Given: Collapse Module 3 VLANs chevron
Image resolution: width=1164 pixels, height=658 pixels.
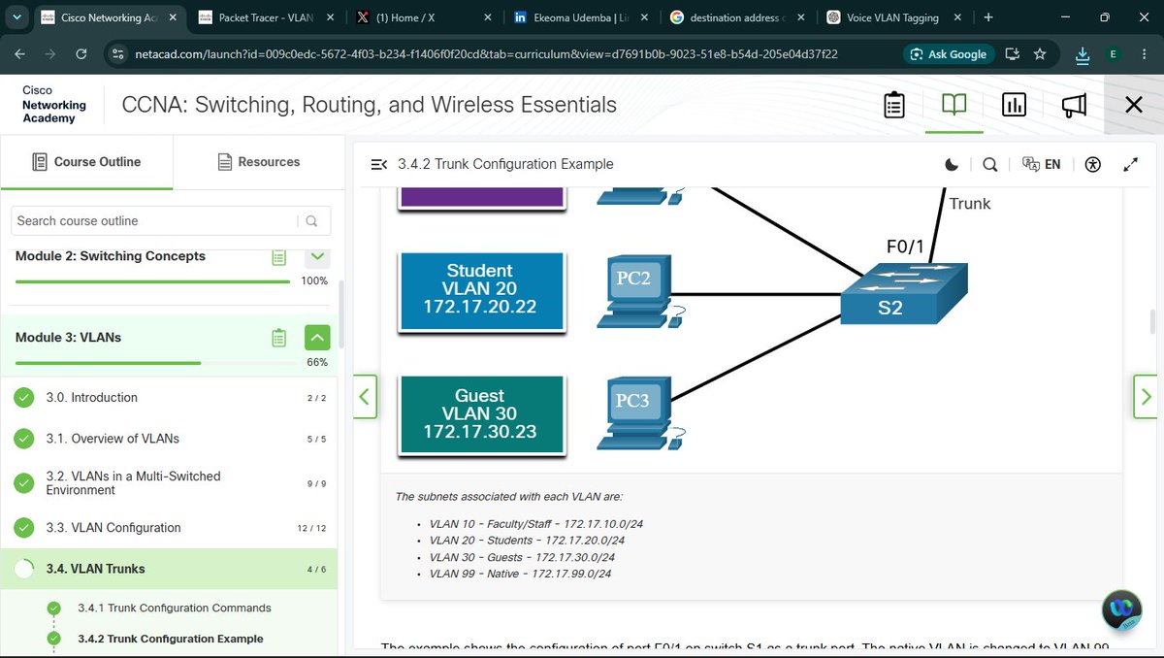Looking at the screenshot, I should (x=317, y=338).
